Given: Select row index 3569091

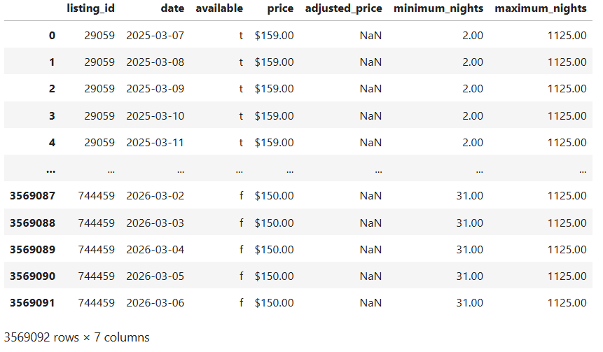Looking at the screenshot, I should pyautogui.click(x=32, y=302).
